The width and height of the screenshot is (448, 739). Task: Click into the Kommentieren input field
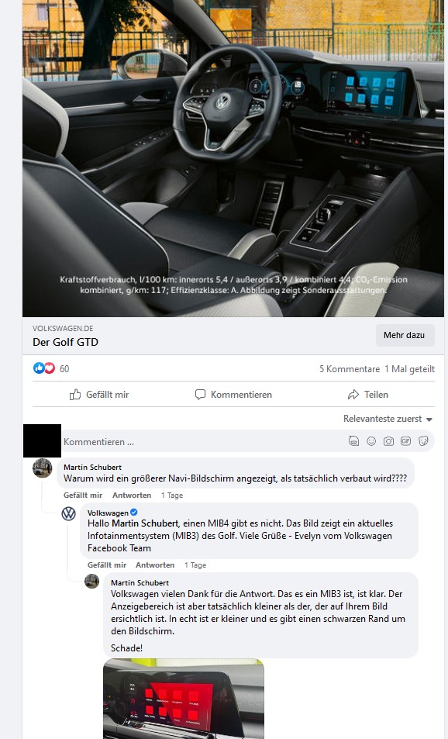pyautogui.click(x=202, y=441)
